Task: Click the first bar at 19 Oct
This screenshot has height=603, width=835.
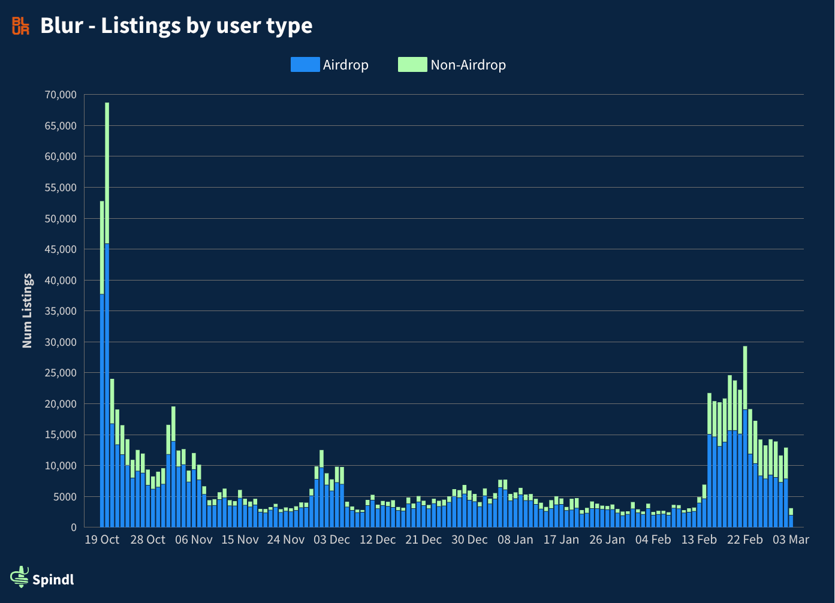Action: pyautogui.click(x=102, y=364)
